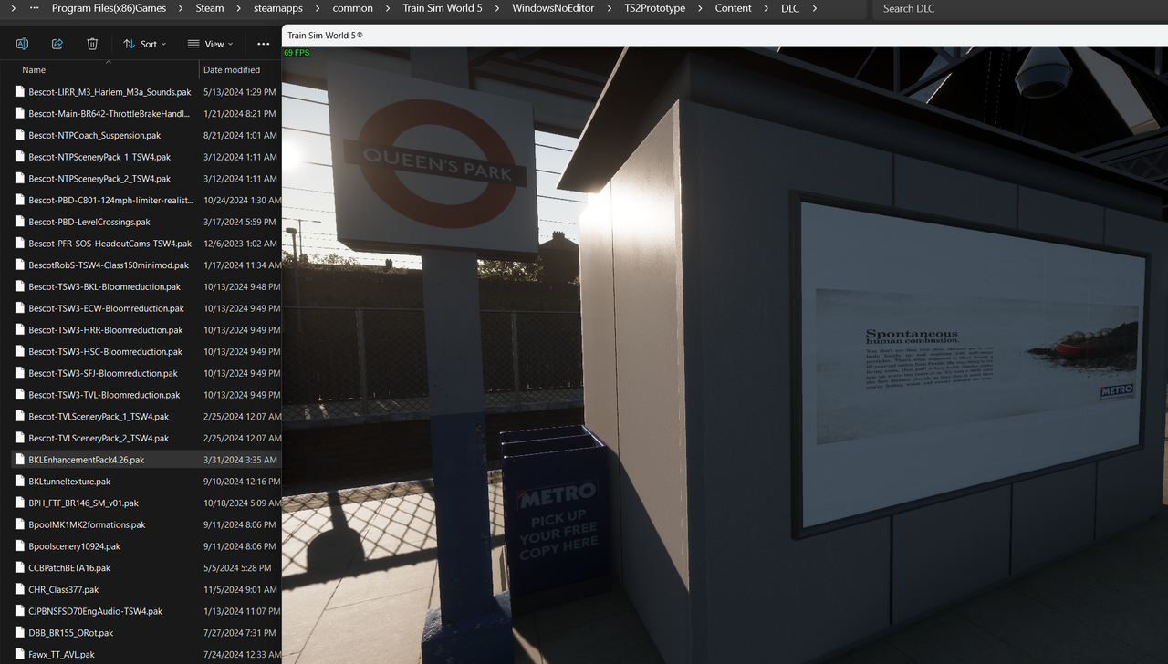The height and width of the screenshot is (664, 1168).
Task: Open the Train Sim World 5 breadcrumb folder
Action: click(443, 8)
